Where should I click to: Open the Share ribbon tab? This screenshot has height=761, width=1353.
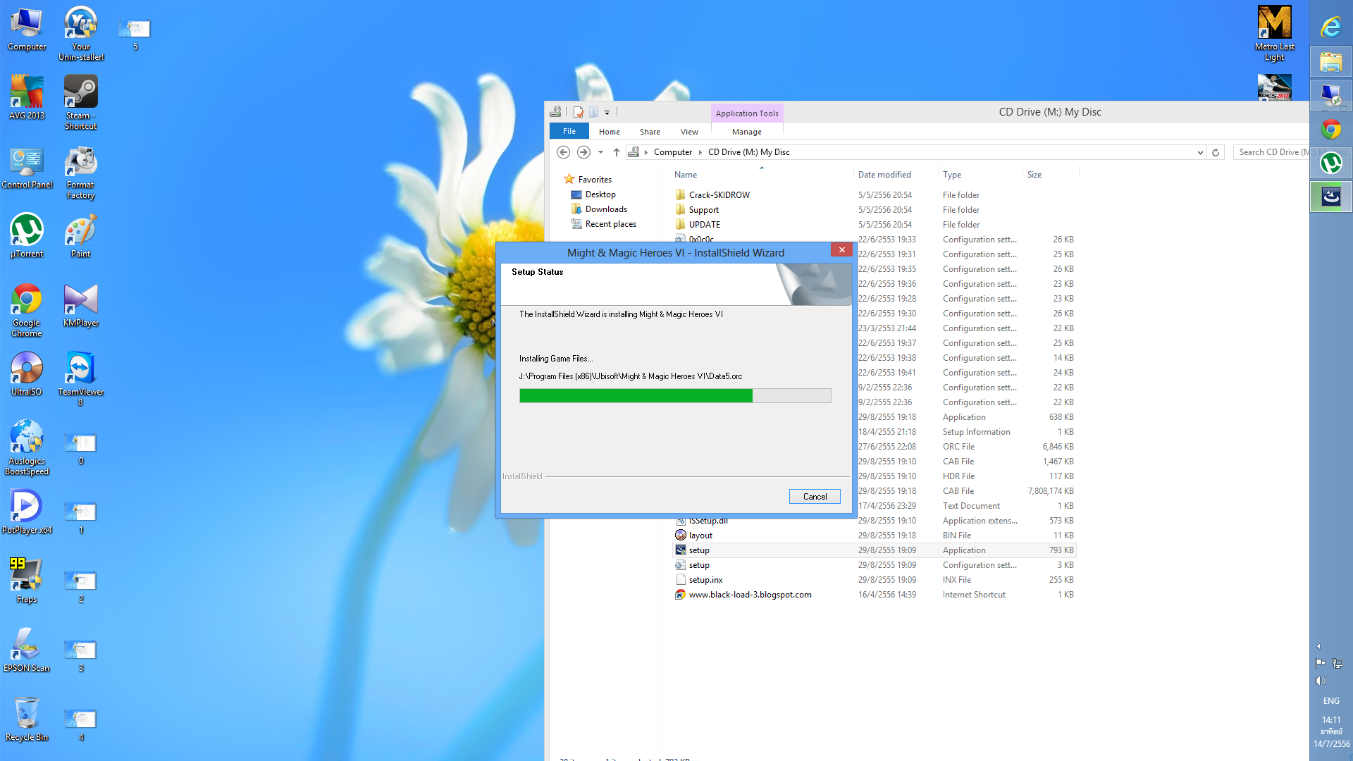tap(649, 132)
